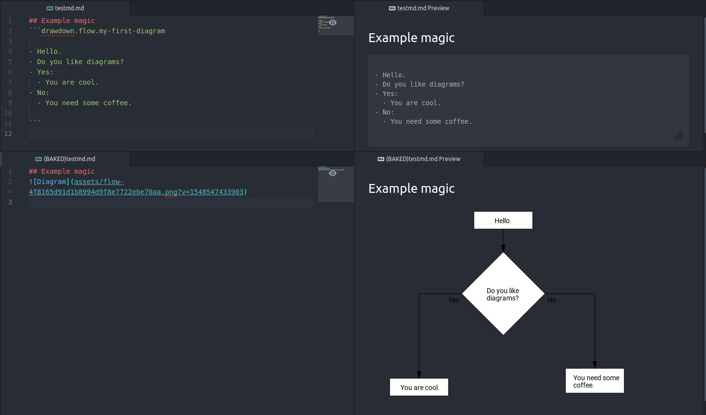Click the 'No' branch label in flowchart
This screenshot has width=706, height=415.
[x=552, y=300]
